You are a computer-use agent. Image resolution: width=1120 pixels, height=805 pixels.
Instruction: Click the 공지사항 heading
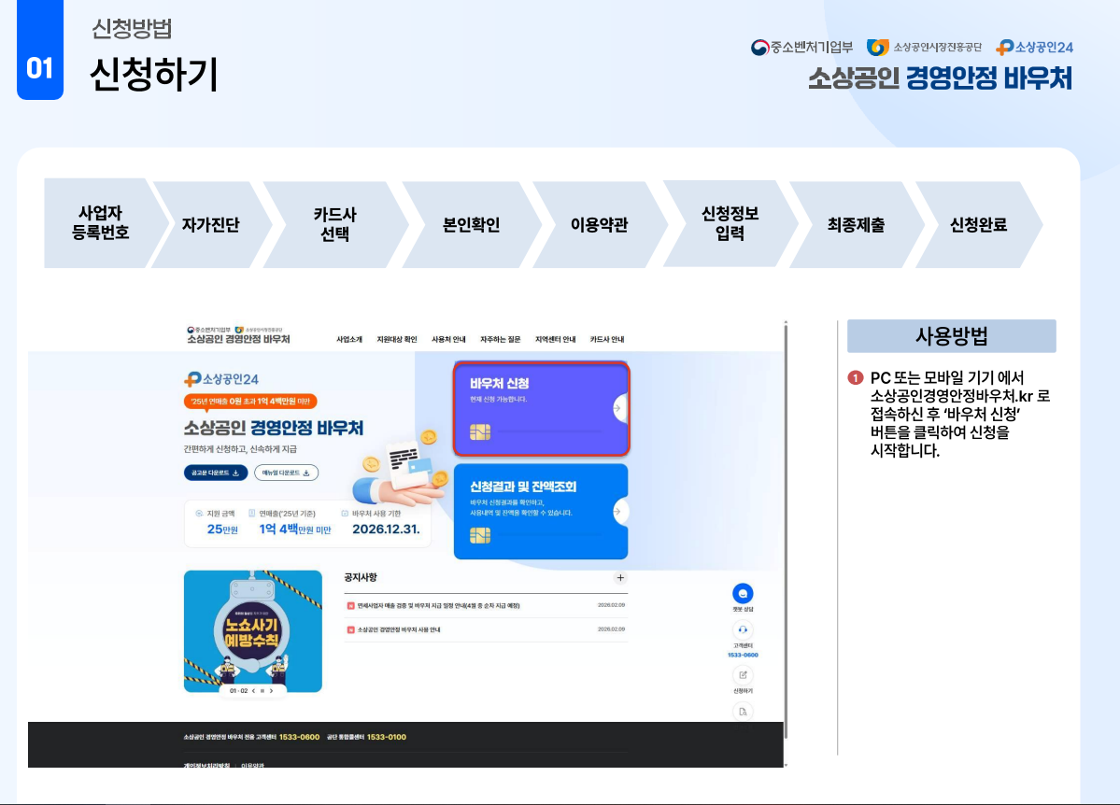360,577
